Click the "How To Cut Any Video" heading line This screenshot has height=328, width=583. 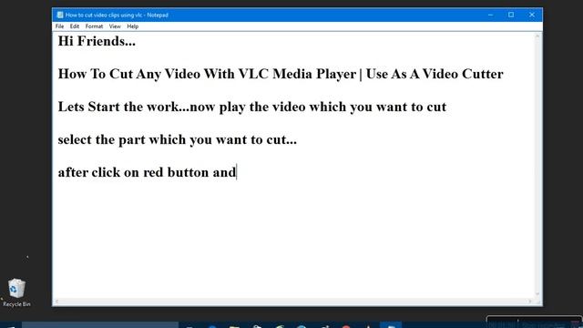point(281,74)
